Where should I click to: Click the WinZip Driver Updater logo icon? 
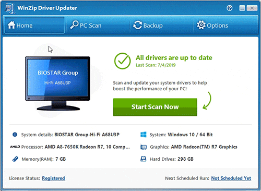(10, 8)
